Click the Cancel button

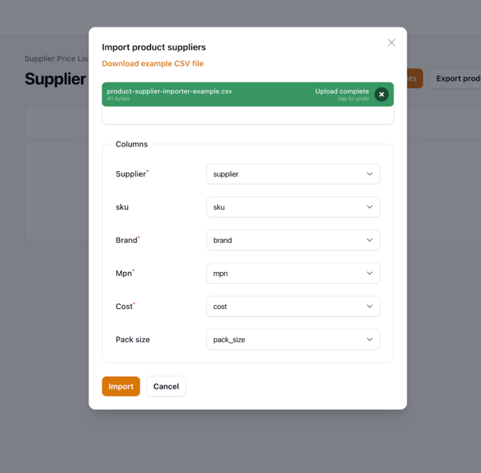(166, 386)
